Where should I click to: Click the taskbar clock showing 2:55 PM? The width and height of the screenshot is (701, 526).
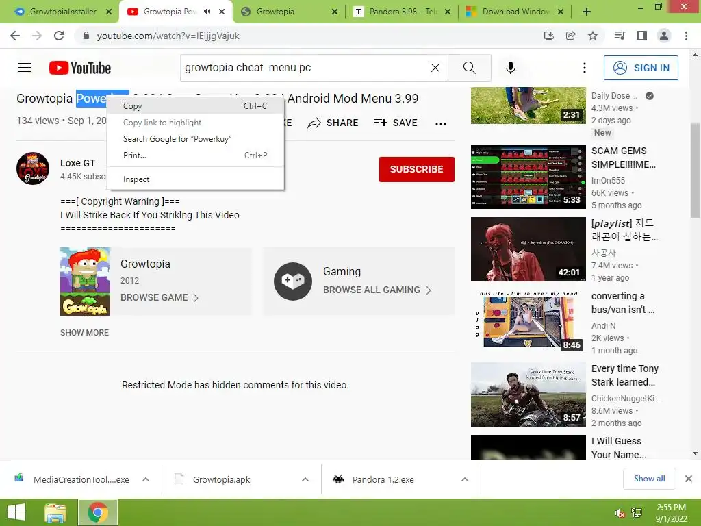[671, 513]
